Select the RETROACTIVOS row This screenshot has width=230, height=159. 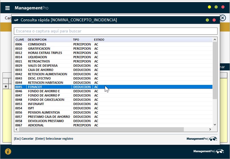coord(113,61)
